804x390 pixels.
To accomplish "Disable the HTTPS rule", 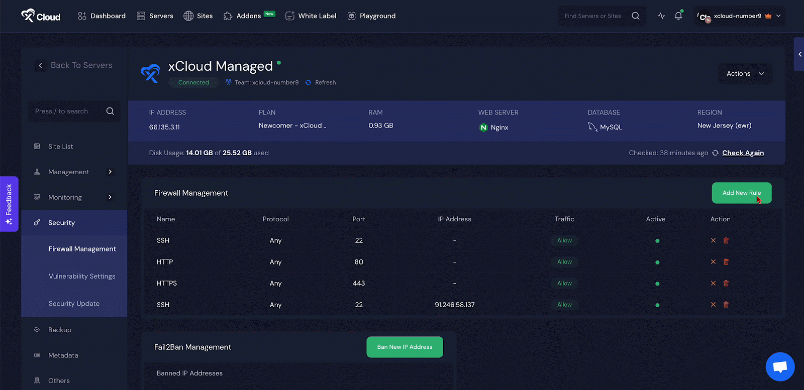I will (713, 283).
